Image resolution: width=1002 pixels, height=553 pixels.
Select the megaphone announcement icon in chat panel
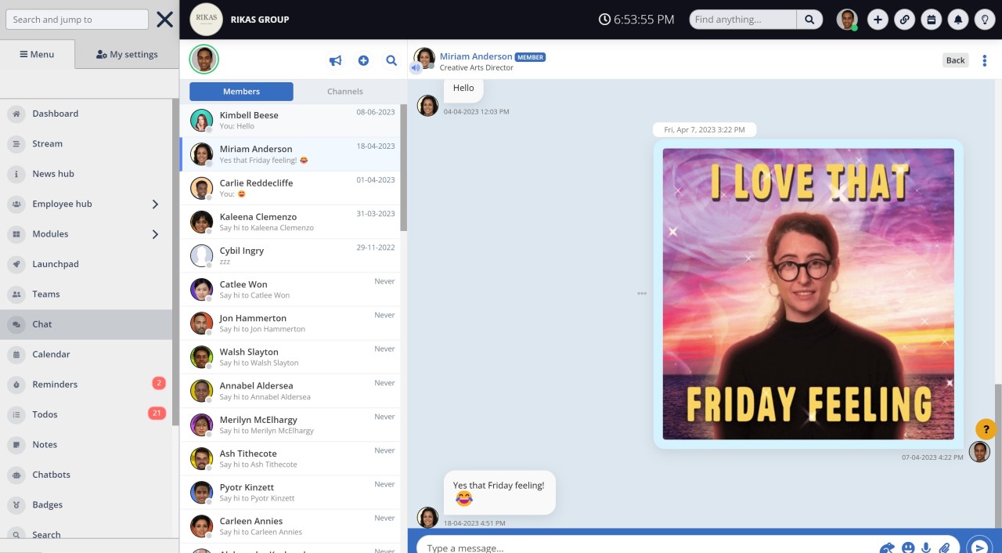[x=335, y=60]
